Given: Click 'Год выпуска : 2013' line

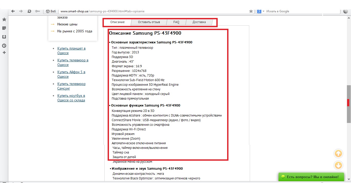Looking at the screenshot, I should coord(125,52).
